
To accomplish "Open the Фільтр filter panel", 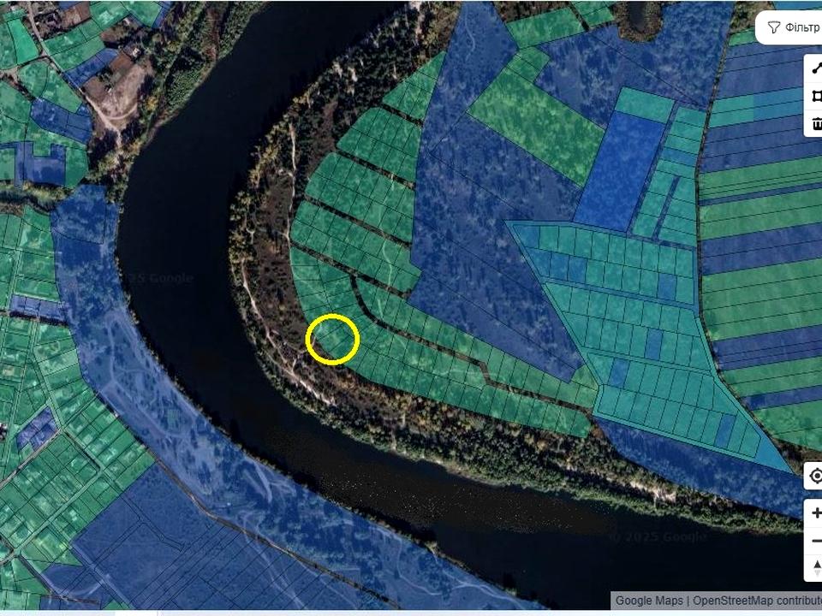I will 790,27.
